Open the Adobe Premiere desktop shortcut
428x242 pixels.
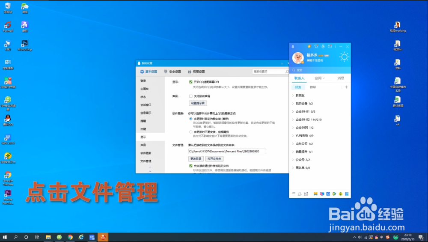tap(8, 197)
